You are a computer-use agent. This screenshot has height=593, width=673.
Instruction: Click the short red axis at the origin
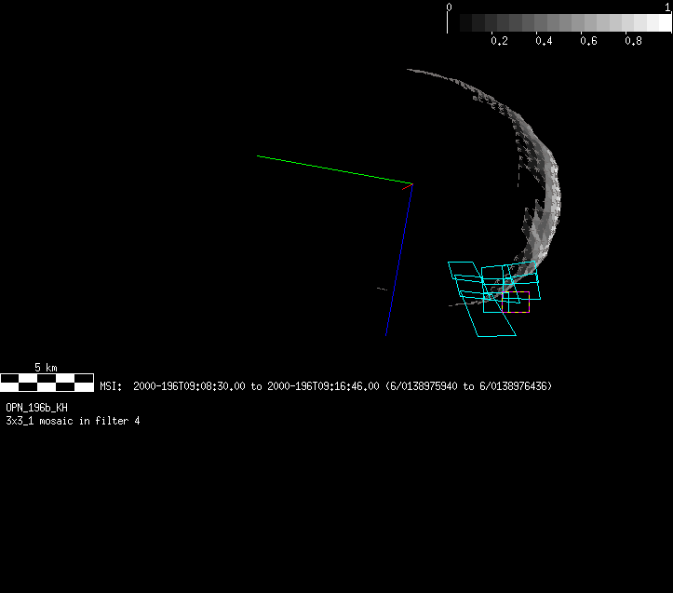pyautogui.click(x=407, y=187)
